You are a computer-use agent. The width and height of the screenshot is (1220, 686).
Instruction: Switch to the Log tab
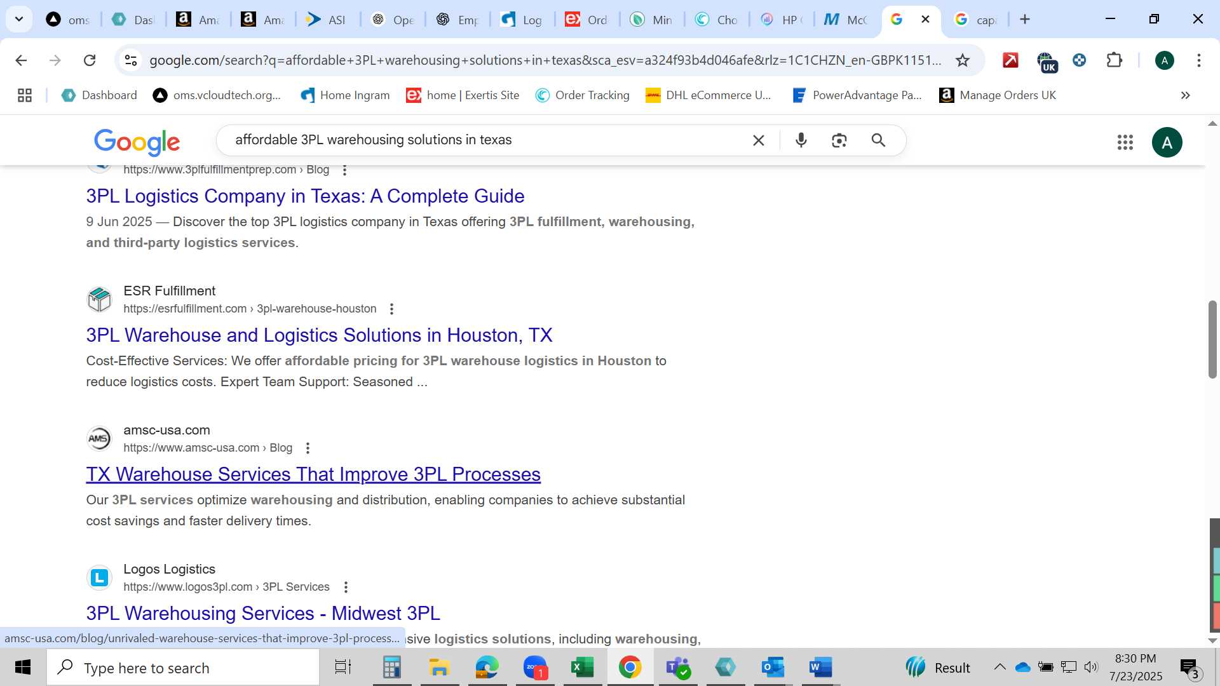point(522,20)
